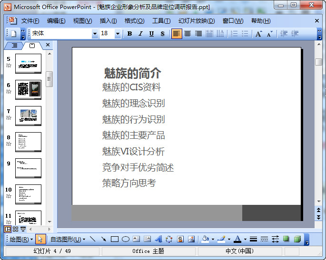Switch to slides thumbnail tab
Screen dimensions: 326x260
(32, 46)
